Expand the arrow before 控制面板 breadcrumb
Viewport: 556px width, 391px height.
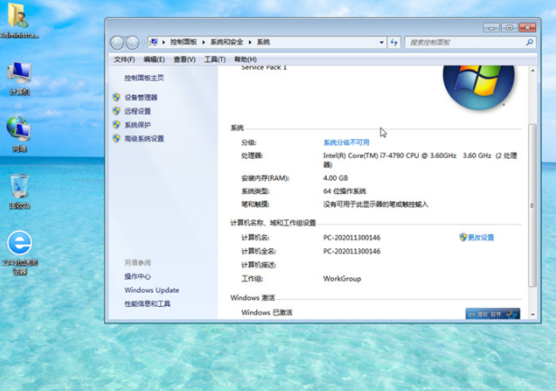tap(164, 42)
